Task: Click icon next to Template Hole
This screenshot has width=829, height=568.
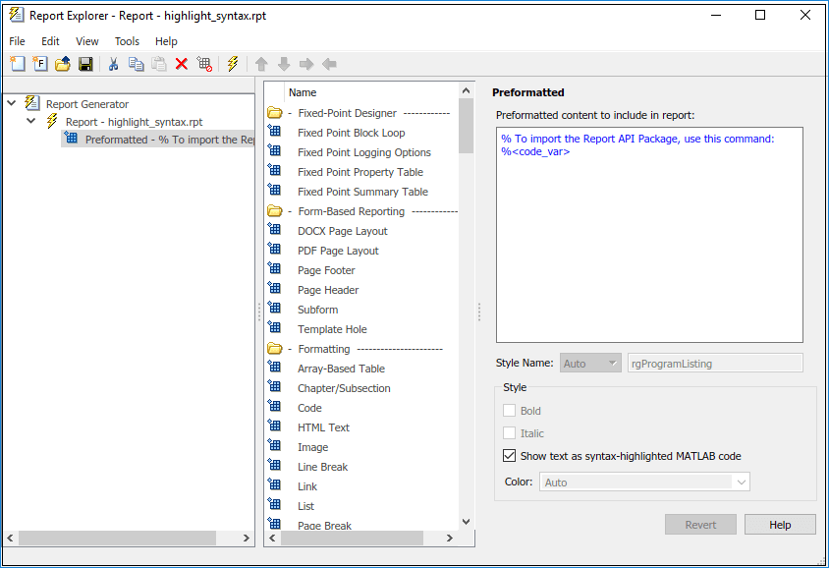Action: coord(274,328)
